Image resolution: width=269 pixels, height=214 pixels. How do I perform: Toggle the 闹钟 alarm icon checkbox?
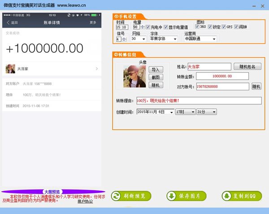coord(236,26)
